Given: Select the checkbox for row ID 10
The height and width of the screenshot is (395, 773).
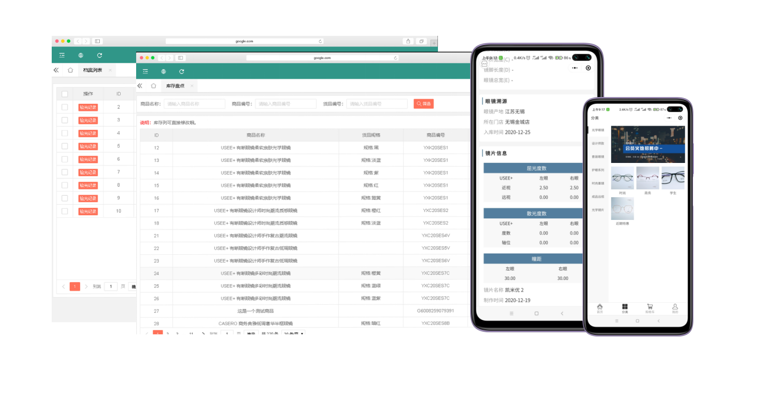Looking at the screenshot, I should [x=65, y=211].
